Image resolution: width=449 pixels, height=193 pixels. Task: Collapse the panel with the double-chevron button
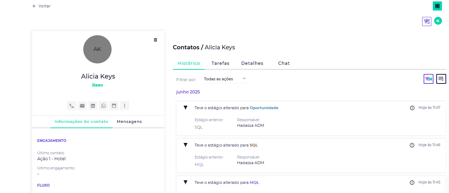point(438,21)
